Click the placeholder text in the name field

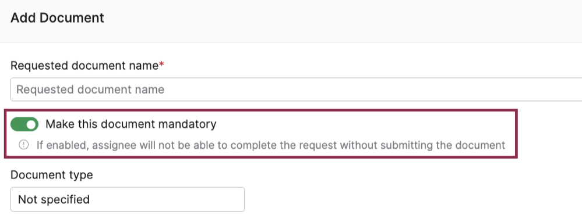(x=90, y=89)
